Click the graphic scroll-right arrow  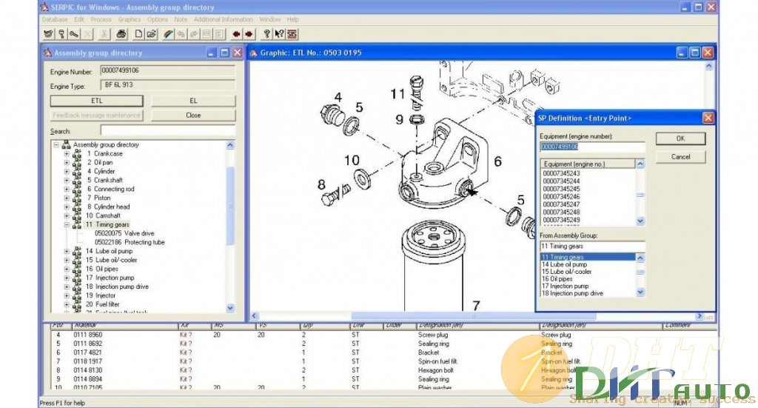700,316
